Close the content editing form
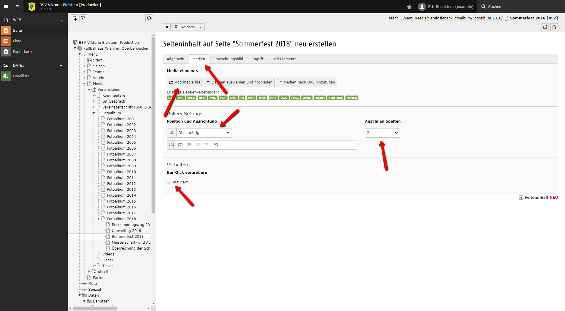The width and height of the screenshot is (565, 311). point(167,27)
